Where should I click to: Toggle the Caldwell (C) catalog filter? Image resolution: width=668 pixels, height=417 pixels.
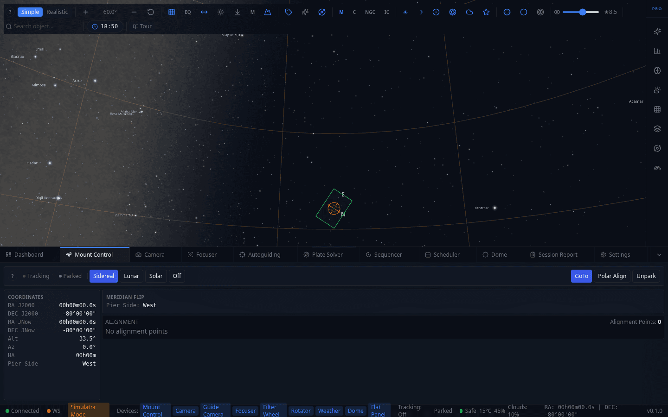354,12
